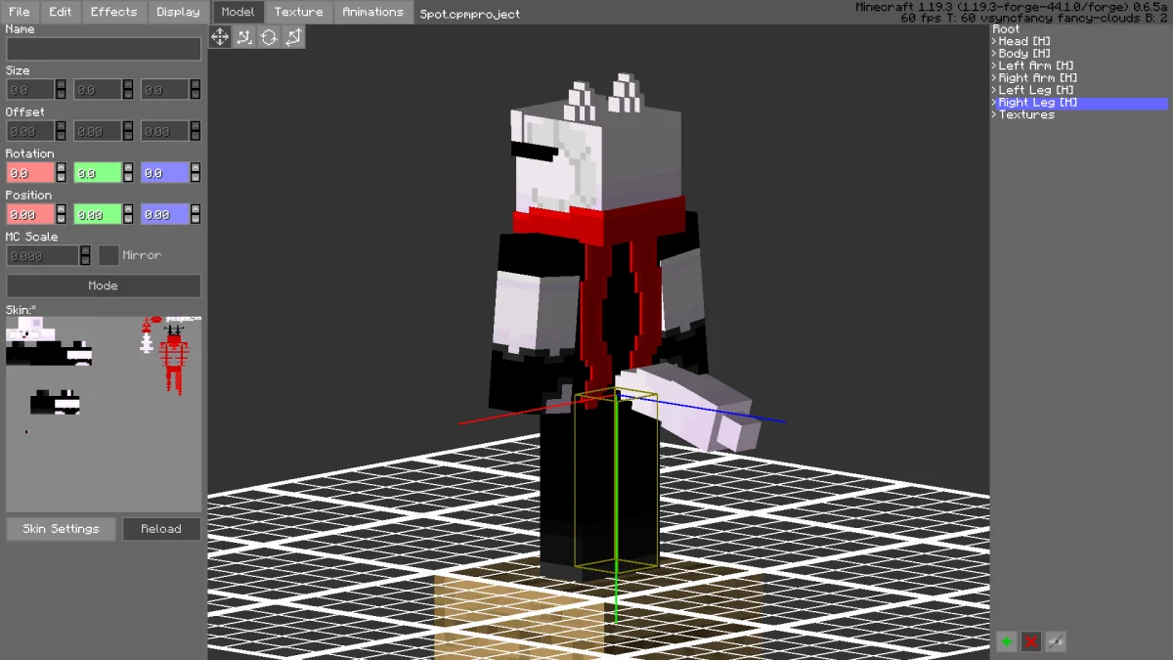The height and width of the screenshot is (660, 1173).
Task: Click the green plus add-part icon
Action: point(1007,641)
